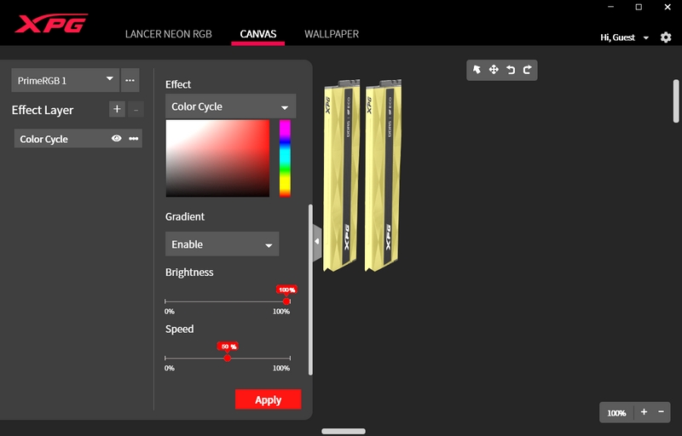Open Color Cycle layer options menu
Image resolution: width=682 pixels, height=436 pixels.
134,139
